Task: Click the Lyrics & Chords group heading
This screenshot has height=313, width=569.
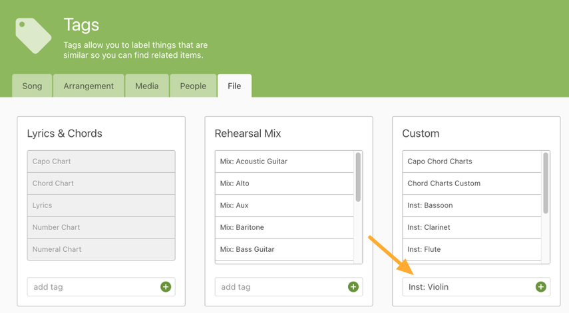Action: point(65,134)
